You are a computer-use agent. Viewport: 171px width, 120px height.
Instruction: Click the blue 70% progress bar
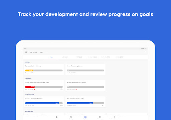(85, 103)
